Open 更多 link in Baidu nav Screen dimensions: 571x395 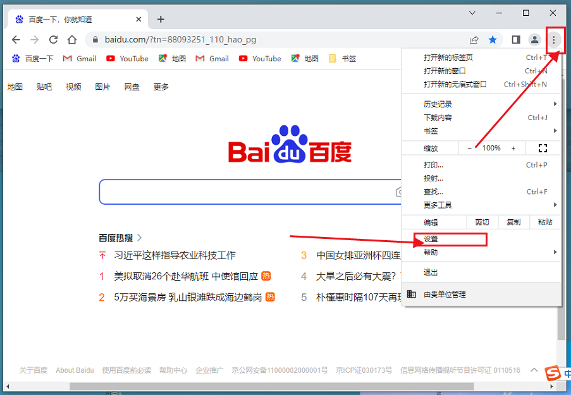[161, 87]
